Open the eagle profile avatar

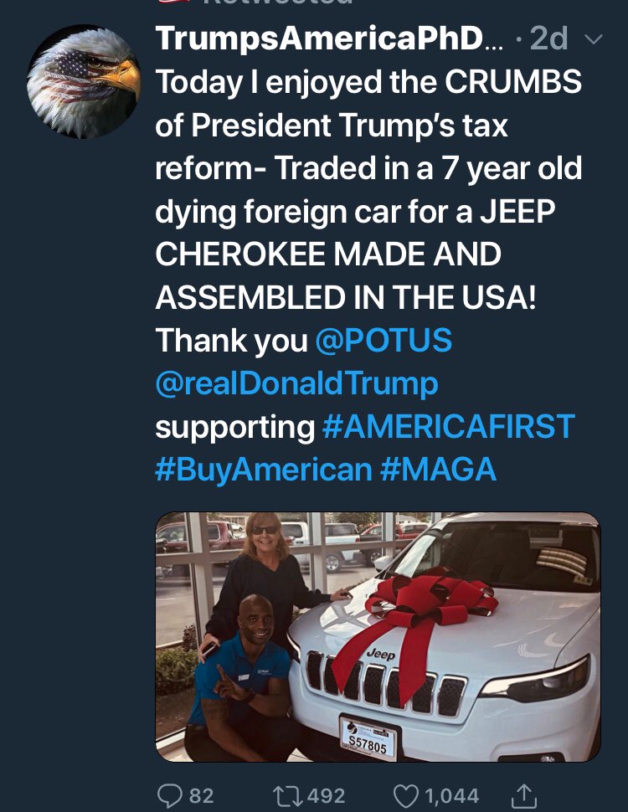(84, 81)
